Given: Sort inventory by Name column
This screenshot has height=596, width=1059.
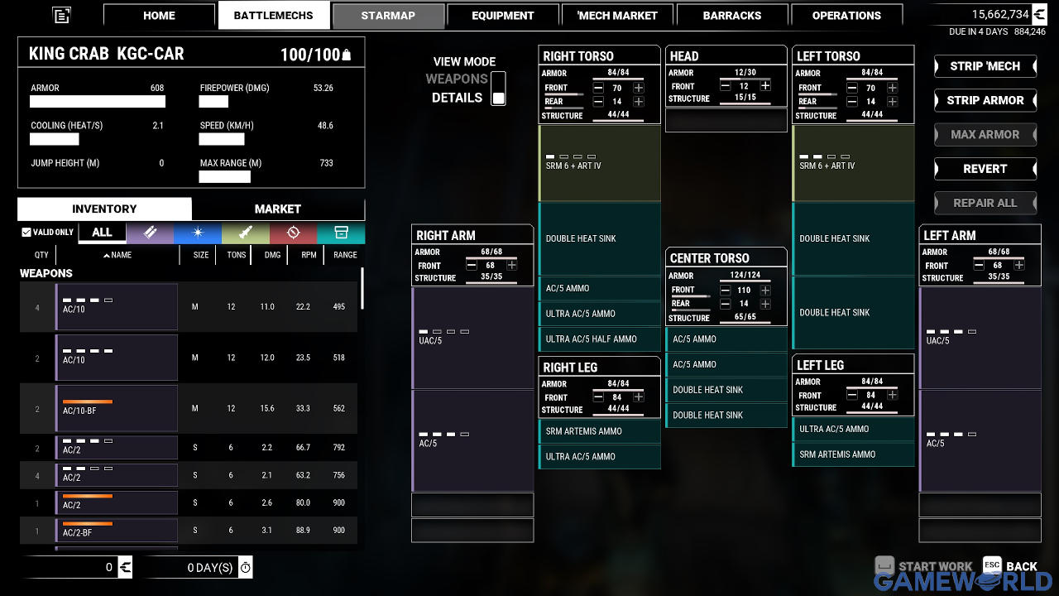Looking at the screenshot, I should coord(117,255).
